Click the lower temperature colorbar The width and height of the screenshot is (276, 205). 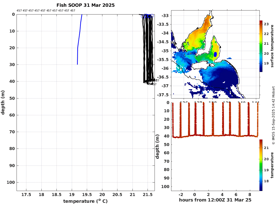(261, 165)
